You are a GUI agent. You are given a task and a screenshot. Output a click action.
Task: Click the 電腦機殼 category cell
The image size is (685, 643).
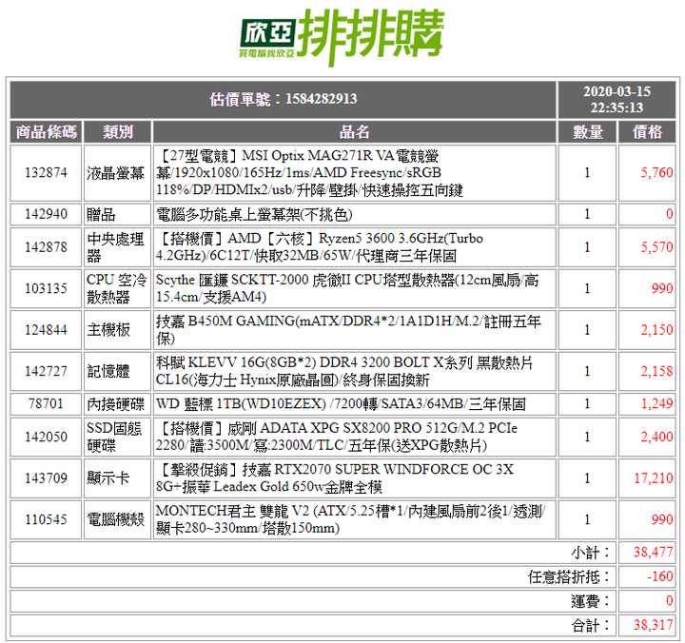[118, 519]
